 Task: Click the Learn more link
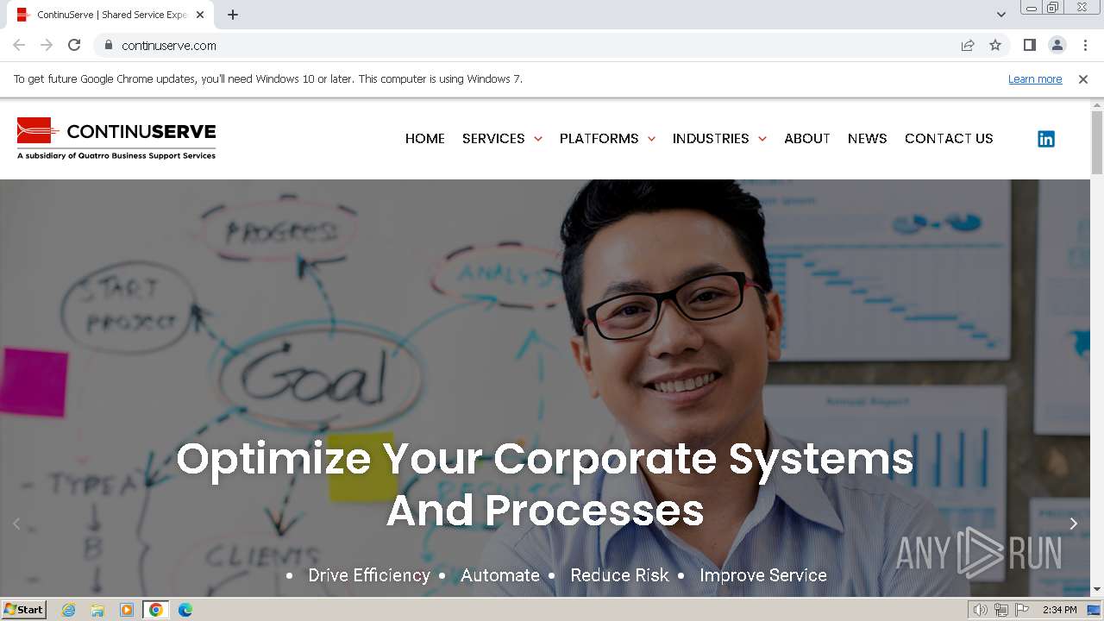tap(1035, 79)
